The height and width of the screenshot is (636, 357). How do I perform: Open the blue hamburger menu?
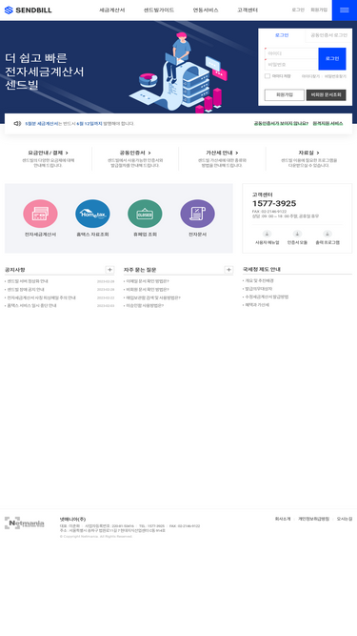pos(345,10)
